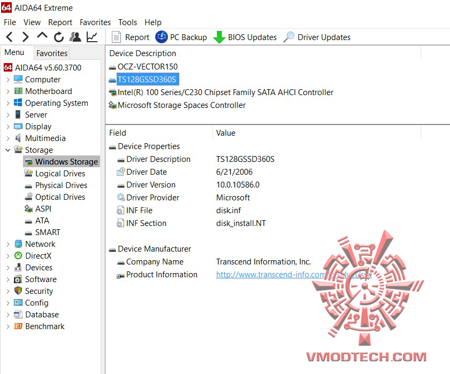Click the Software icon in tree
Image resolution: width=450 pixels, height=374 pixels.
pos(18,279)
